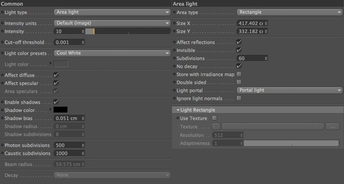Toggle the Affect diffuse checkbox
This screenshot has width=344, height=184.
(x=56, y=75)
